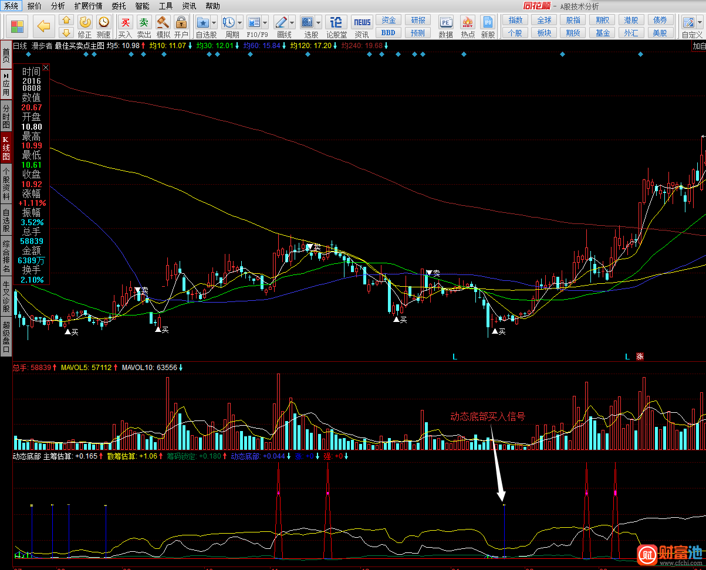Click the 美股 US stocks button

660,33
